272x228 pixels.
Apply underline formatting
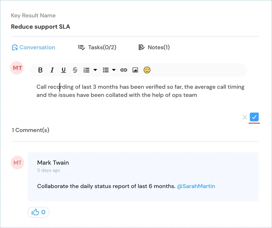click(63, 70)
